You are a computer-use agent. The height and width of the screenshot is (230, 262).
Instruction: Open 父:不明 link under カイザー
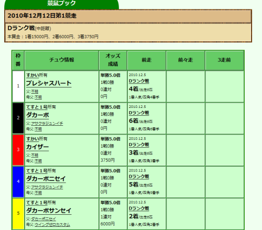35,155
